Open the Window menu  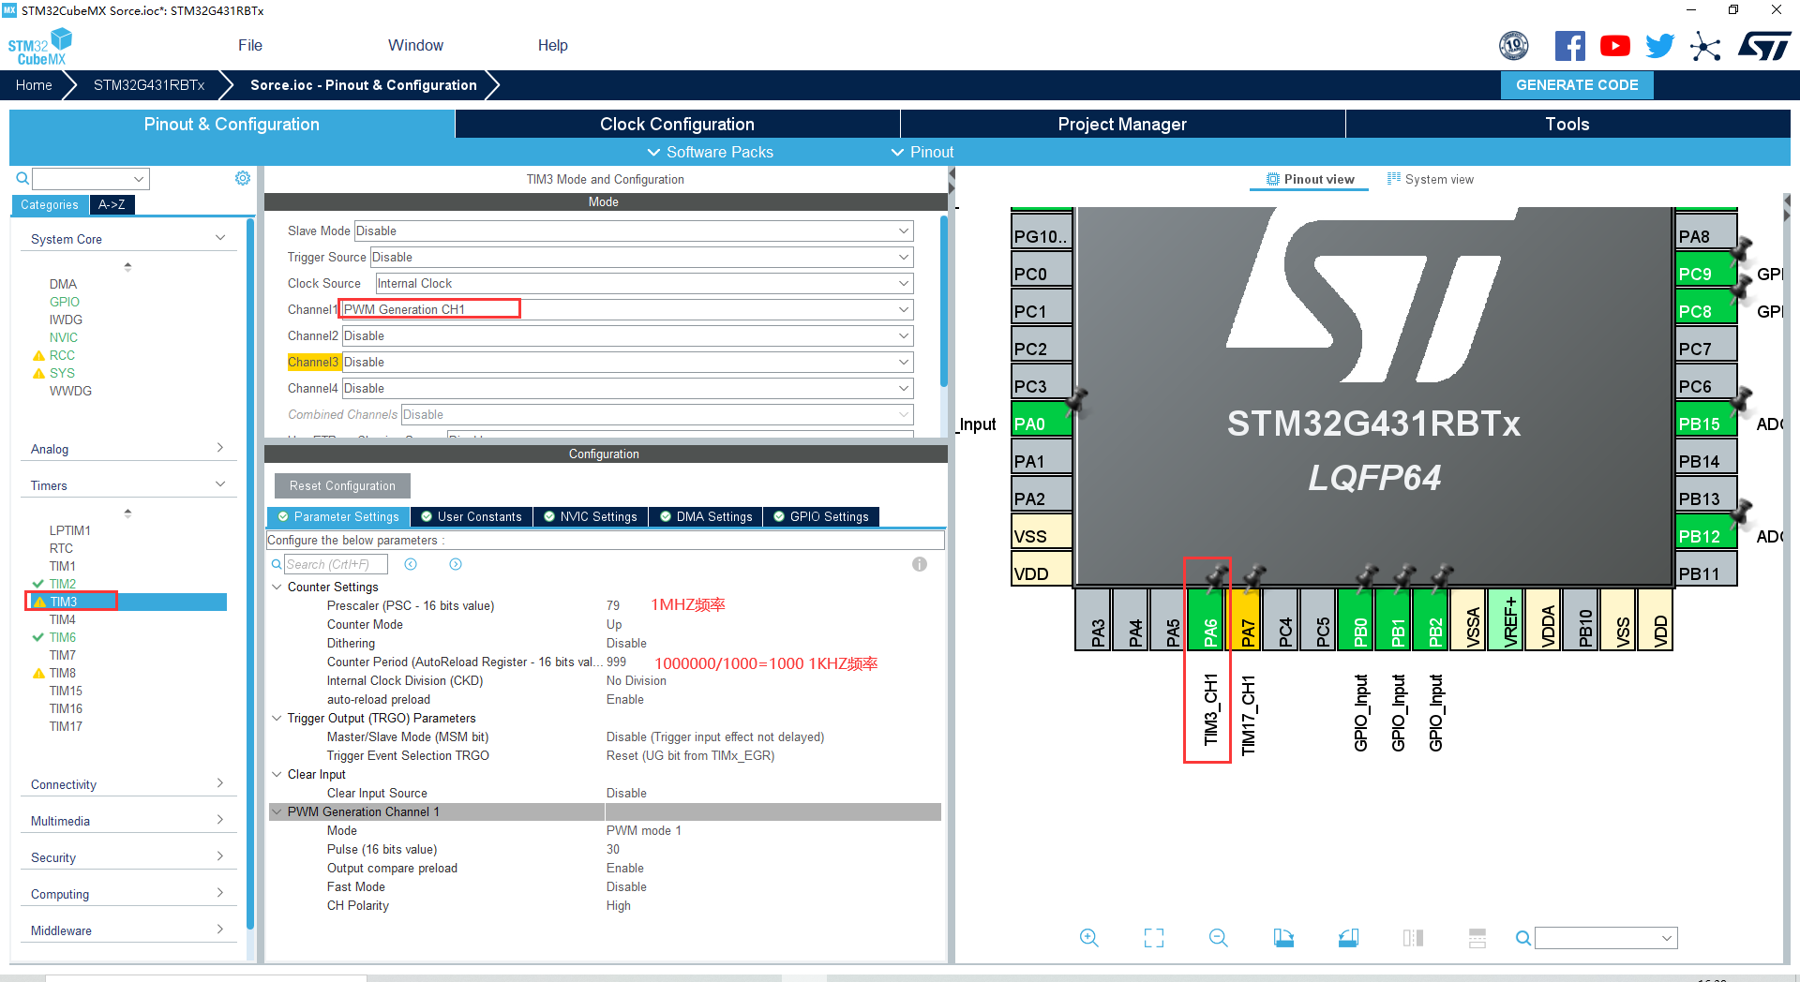pyautogui.click(x=415, y=45)
